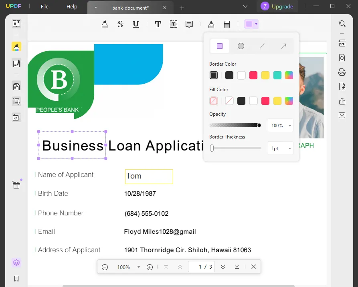The image size is (358, 287).
Task: Pick red Border Color swatch
Action: 253,75
